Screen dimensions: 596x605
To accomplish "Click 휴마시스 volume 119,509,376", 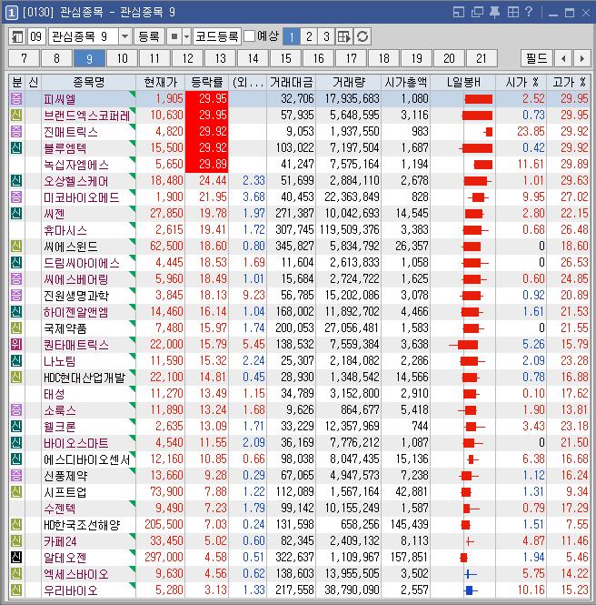I will 349,230.
